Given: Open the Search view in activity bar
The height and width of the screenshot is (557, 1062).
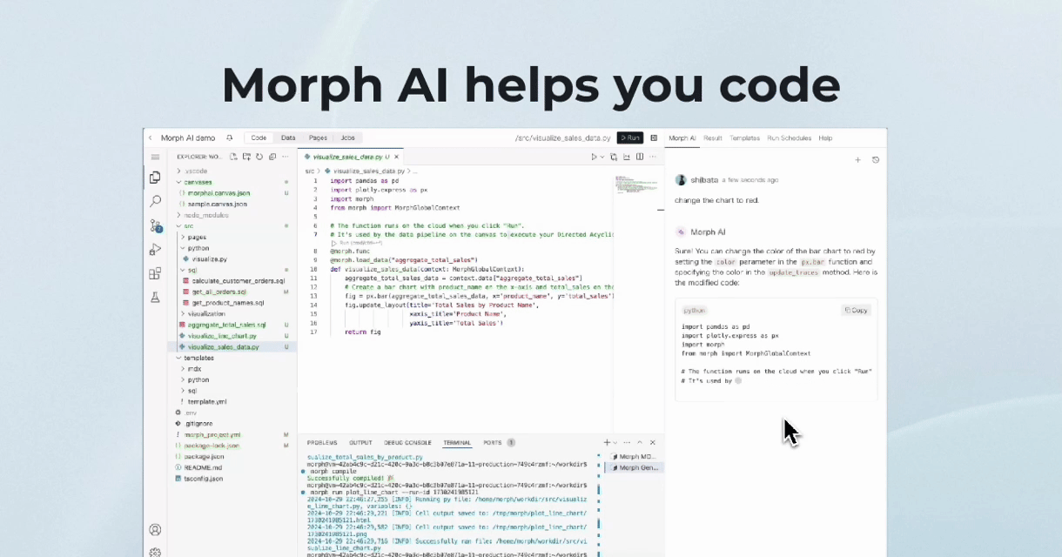Looking at the screenshot, I should point(155,201).
